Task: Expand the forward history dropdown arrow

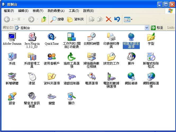Action: [x=37, y=19]
